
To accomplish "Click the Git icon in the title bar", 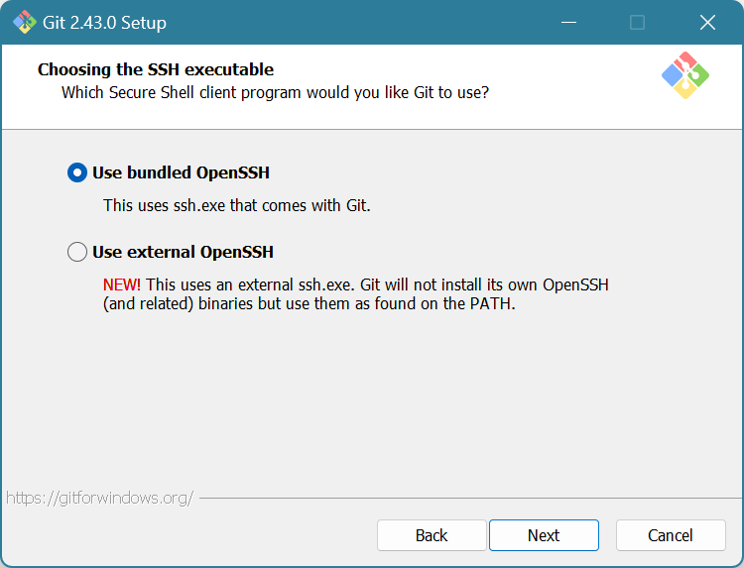I will (24, 22).
